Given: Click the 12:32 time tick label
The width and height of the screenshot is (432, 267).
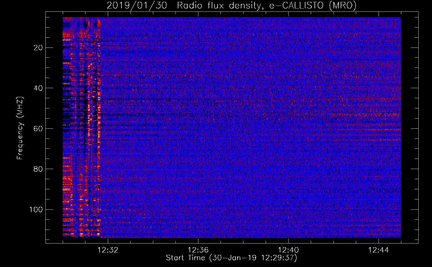Looking at the screenshot, I should pyautogui.click(x=108, y=250).
